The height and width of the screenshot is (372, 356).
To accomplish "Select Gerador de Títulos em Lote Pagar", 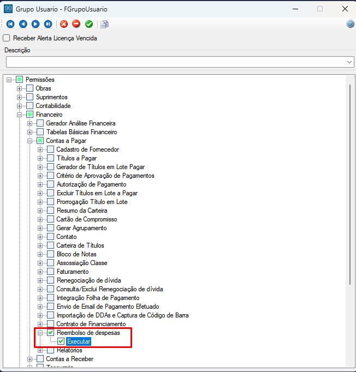I will coord(100,167).
